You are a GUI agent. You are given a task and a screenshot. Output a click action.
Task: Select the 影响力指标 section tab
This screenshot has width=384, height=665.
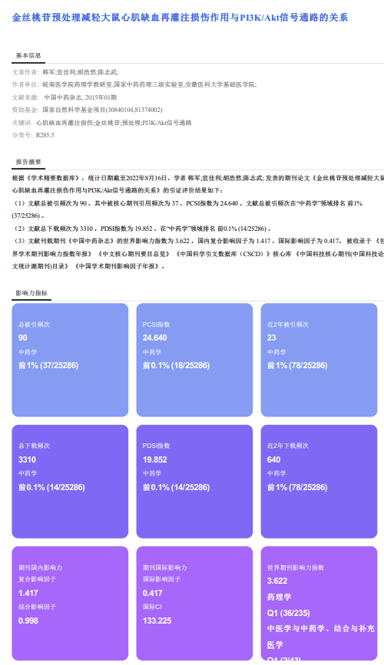pyautogui.click(x=31, y=293)
